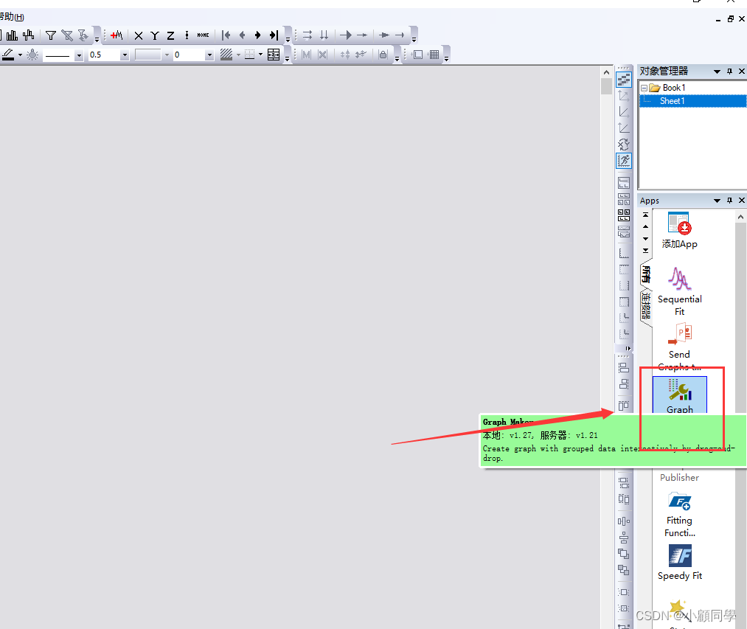Launch Send Graphs to PowerPoint app
This screenshot has width=747, height=629.
679,347
